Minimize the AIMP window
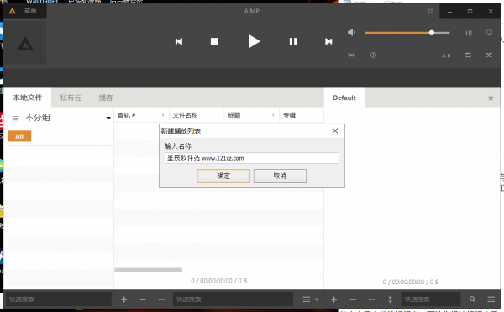504x312 pixels. pyautogui.click(x=449, y=12)
